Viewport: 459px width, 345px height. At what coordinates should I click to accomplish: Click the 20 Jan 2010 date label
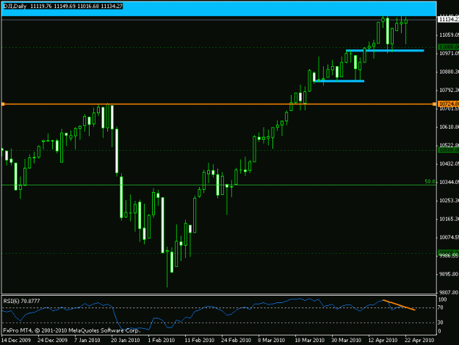(x=126, y=340)
